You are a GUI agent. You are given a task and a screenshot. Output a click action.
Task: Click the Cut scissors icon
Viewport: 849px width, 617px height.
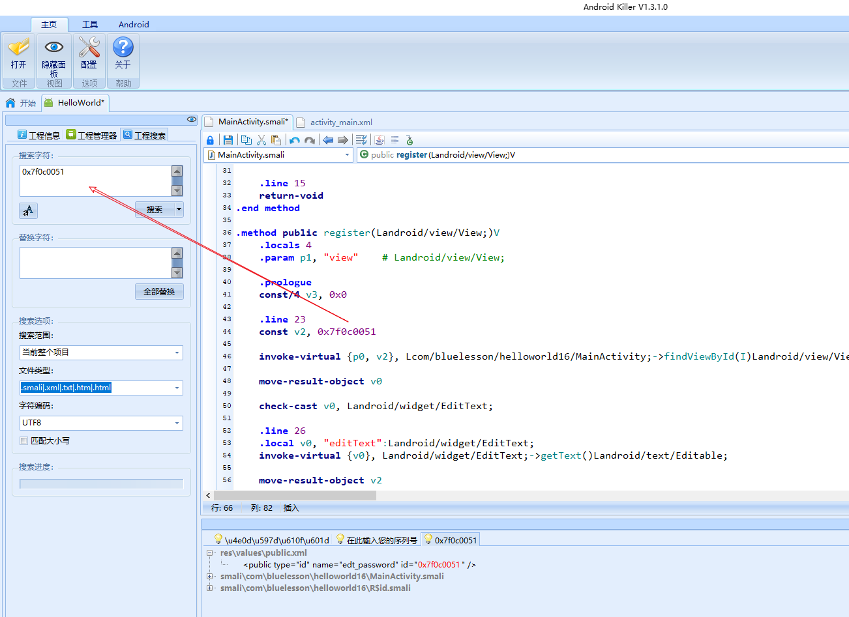click(x=261, y=140)
